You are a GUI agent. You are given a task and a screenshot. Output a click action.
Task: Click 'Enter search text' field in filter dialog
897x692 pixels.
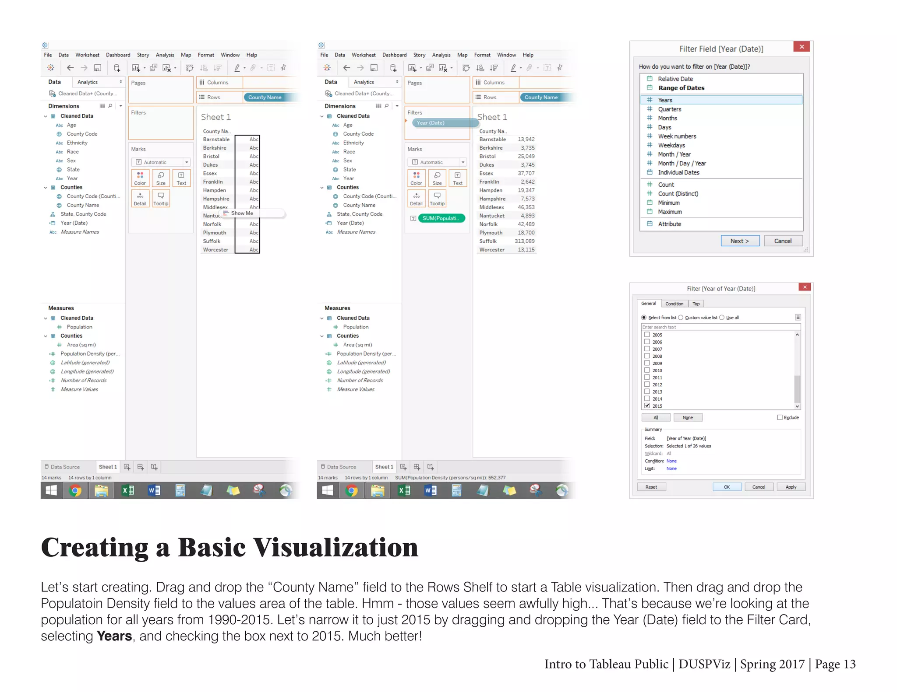point(720,327)
